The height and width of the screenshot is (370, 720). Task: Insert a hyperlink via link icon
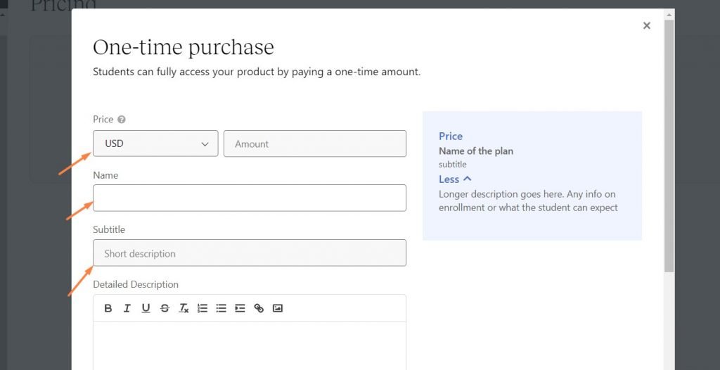(x=259, y=308)
